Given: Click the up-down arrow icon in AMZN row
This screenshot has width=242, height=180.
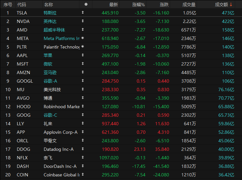Looking at the screenshot, I should pyautogui.click(x=83, y=72).
